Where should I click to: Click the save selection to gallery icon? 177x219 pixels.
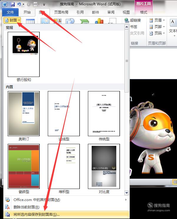point(7,214)
